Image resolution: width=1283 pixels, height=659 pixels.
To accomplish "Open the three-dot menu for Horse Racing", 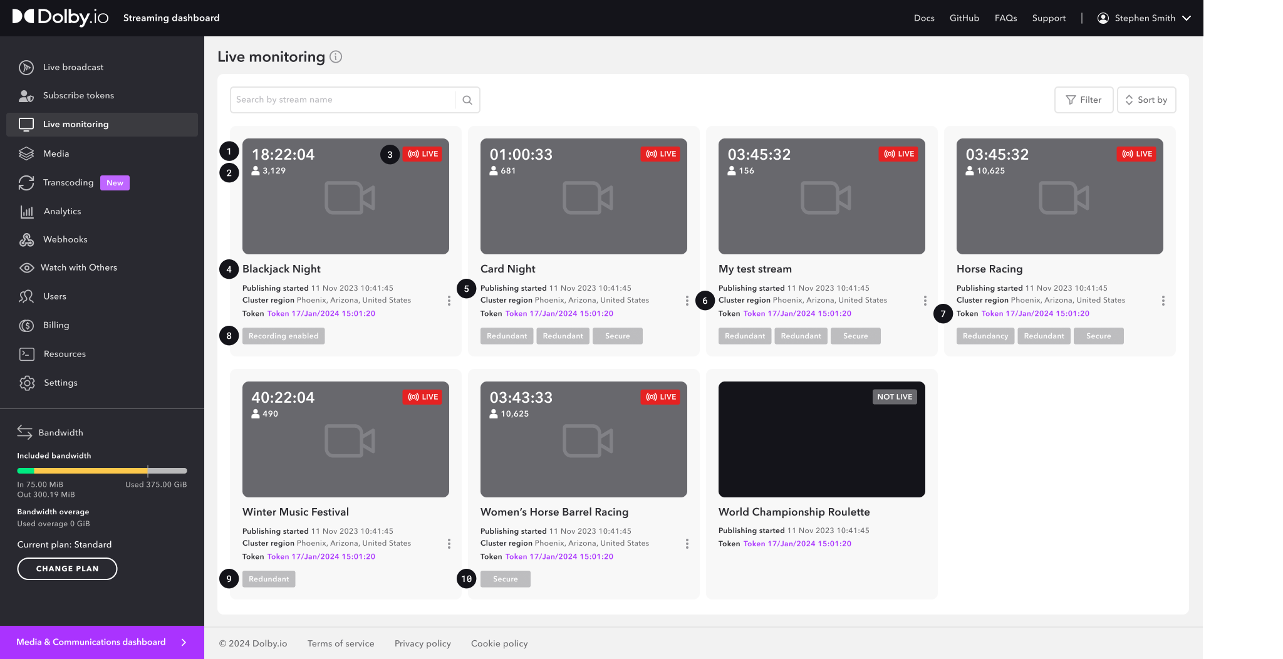I will pyautogui.click(x=1163, y=301).
